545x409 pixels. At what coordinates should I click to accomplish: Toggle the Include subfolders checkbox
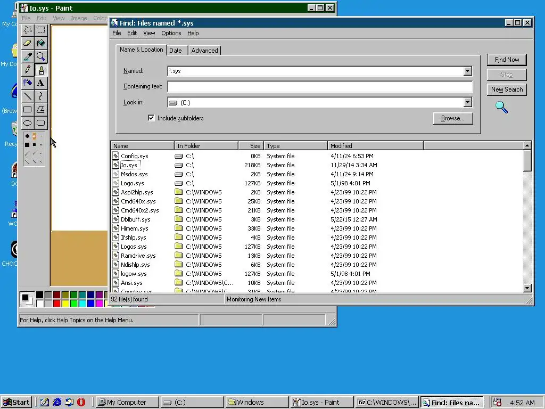click(151, 118)
